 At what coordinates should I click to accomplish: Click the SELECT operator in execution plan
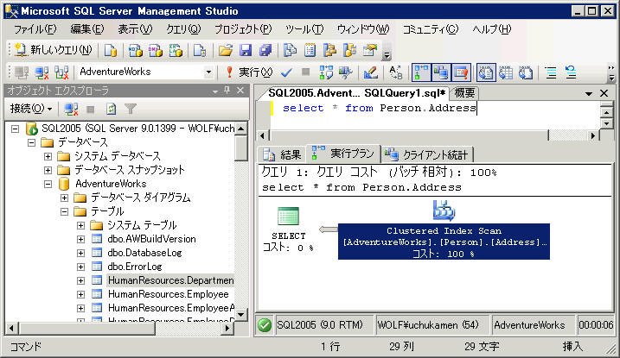pyautogui.click(x=288, y=229)
